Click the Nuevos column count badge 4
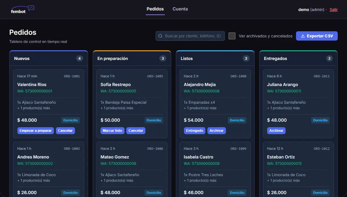 [79, 59]
